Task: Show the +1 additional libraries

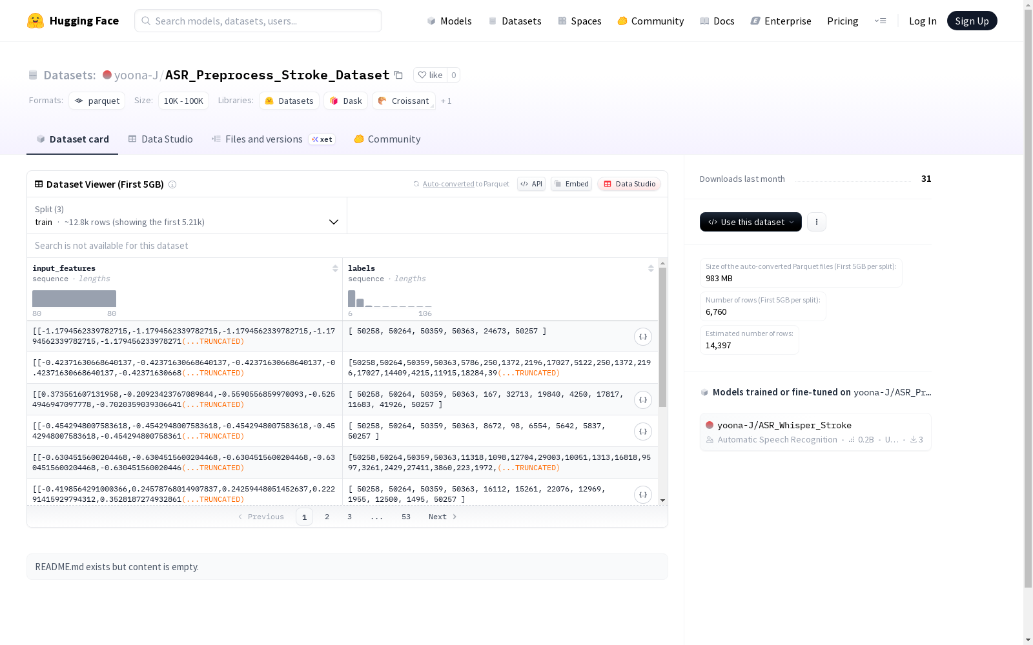Action: click(446, 101)
